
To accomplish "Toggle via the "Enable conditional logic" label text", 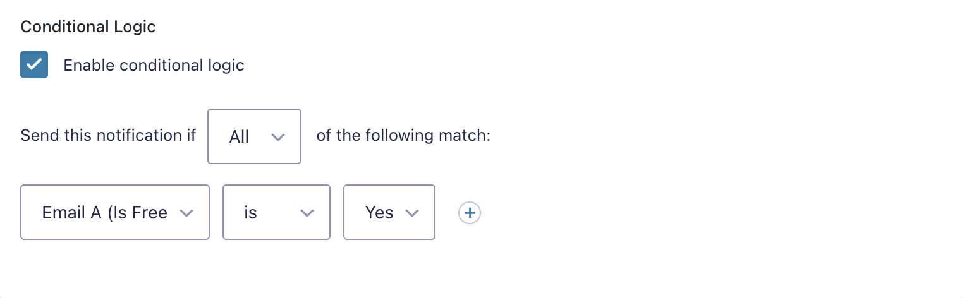I will pos(154,65).
